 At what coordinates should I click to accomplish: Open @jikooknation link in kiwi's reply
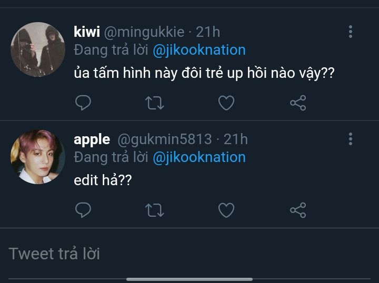tap(199, 50)
